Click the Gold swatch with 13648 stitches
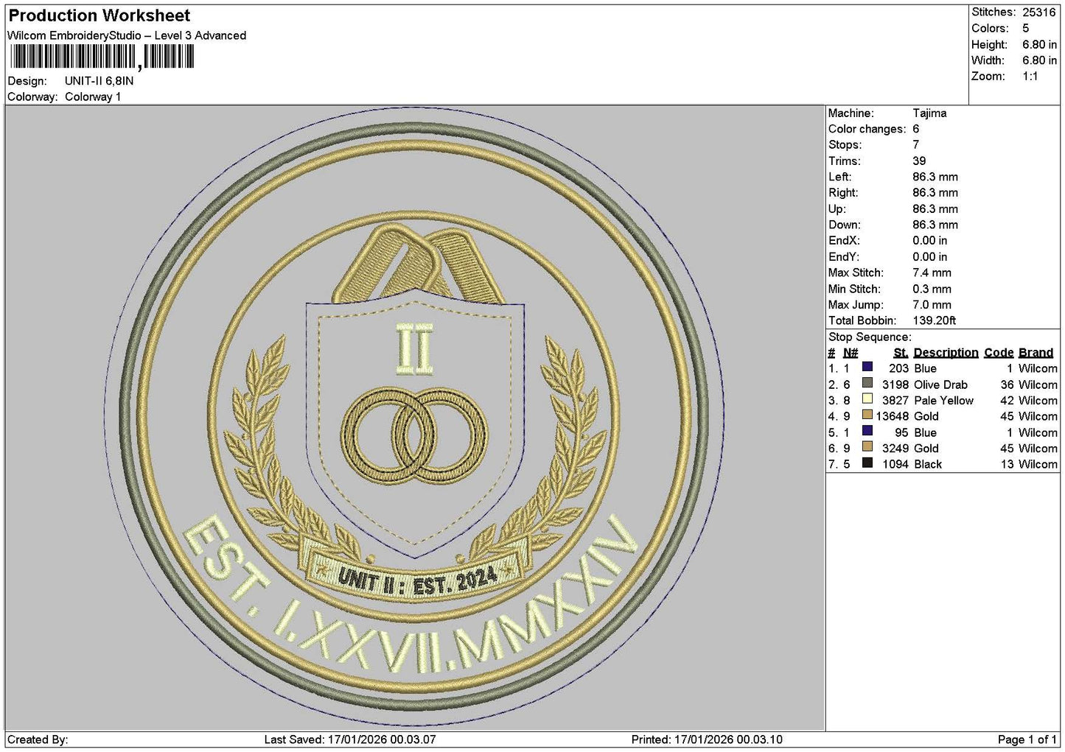The image size is (1065, 752). 867,415
